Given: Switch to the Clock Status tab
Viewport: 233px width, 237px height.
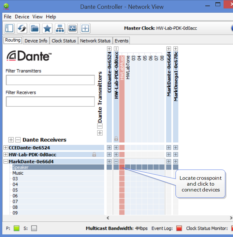Looking at the screenshot, I should point(64,41).
